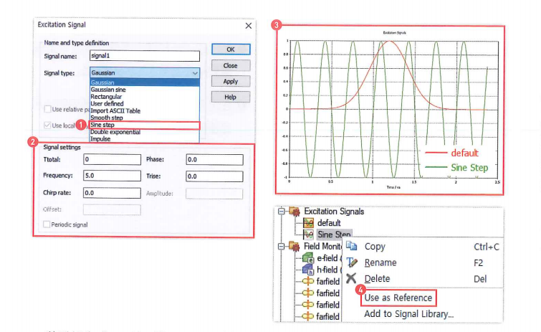Click the disabled Offset field
541x332 pixels.
point(112,209)
